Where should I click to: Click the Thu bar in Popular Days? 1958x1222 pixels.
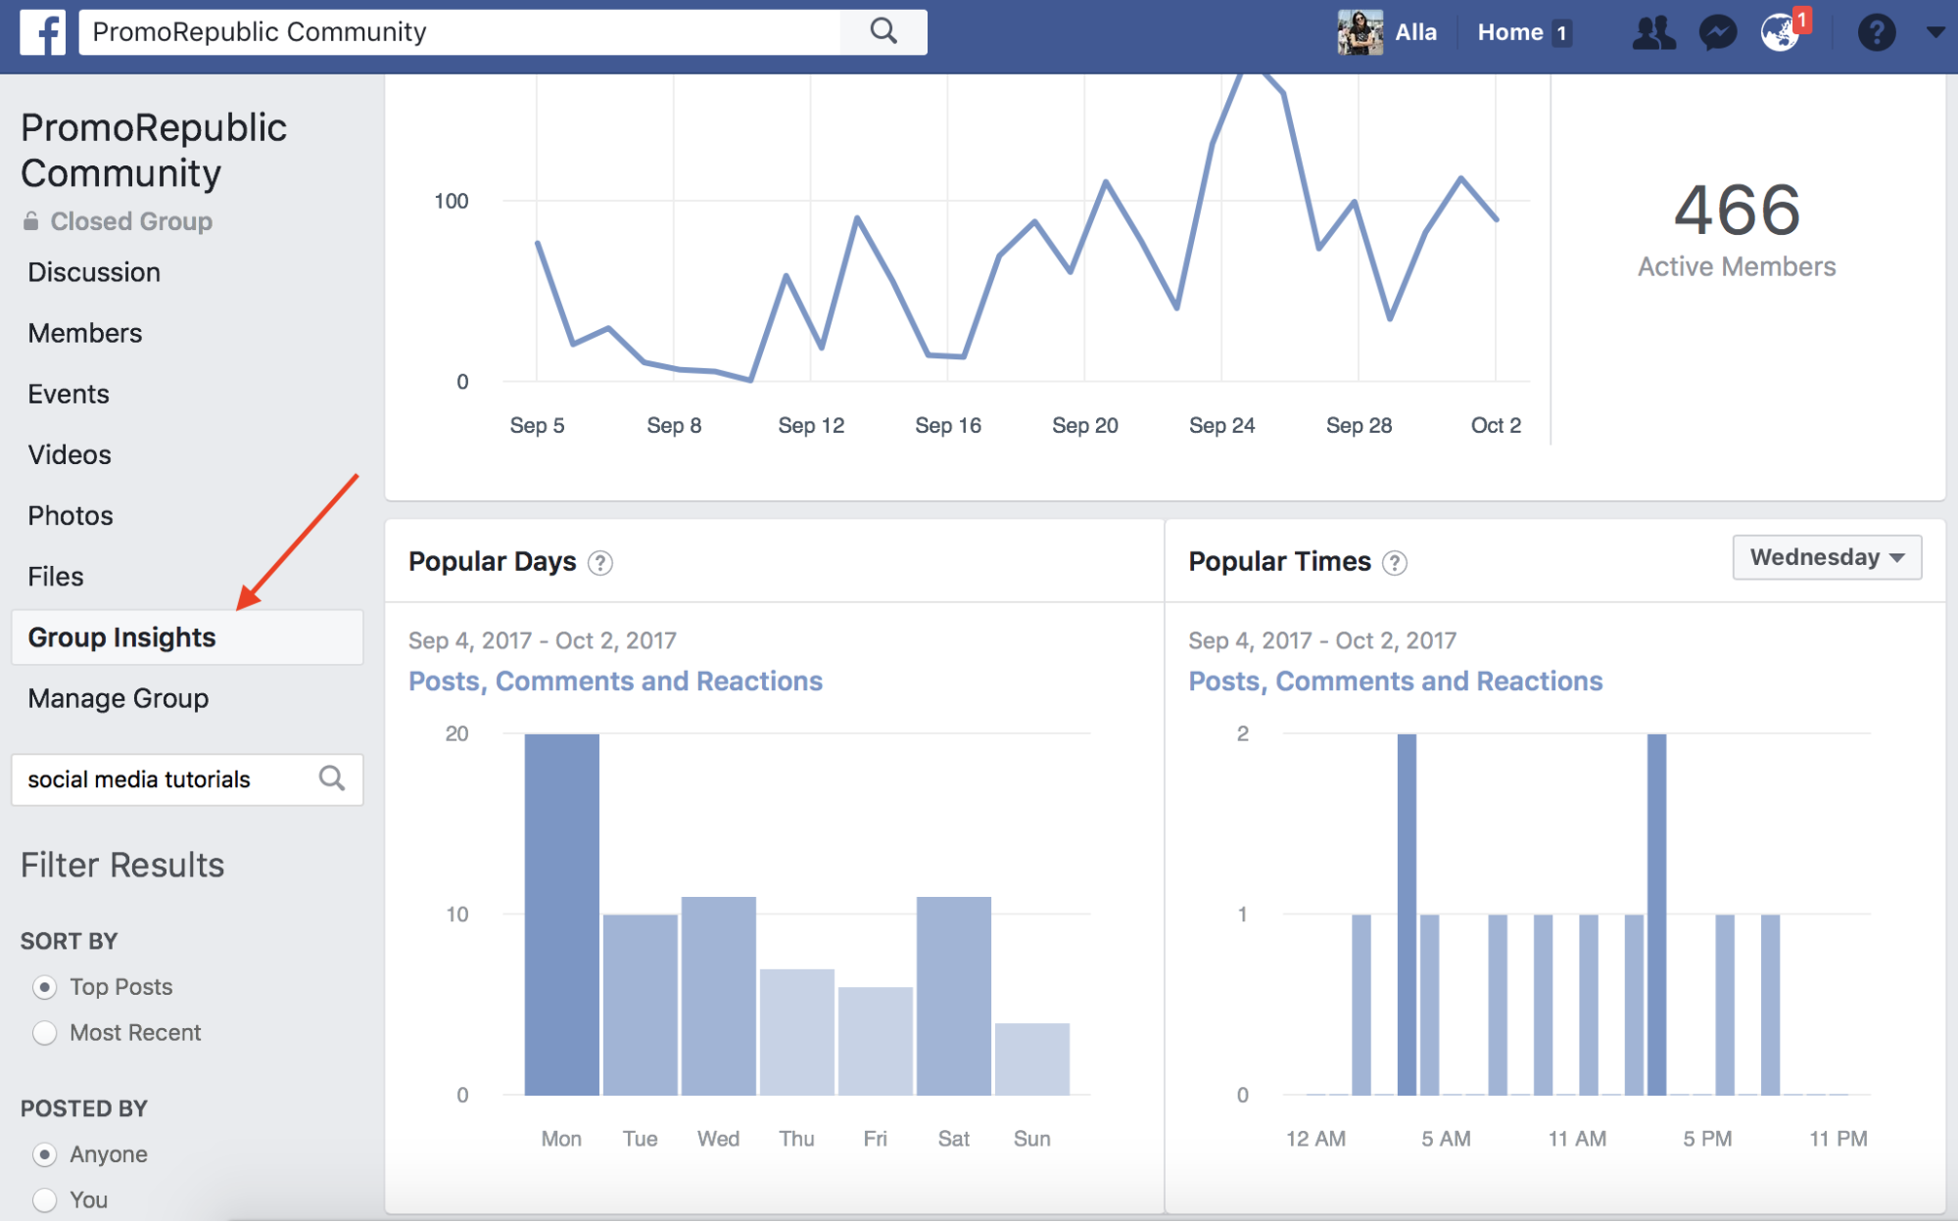click(796, 1032)
